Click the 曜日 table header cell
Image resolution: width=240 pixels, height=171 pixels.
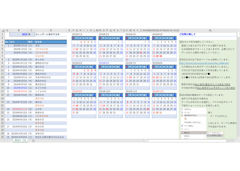click(31, 42)
